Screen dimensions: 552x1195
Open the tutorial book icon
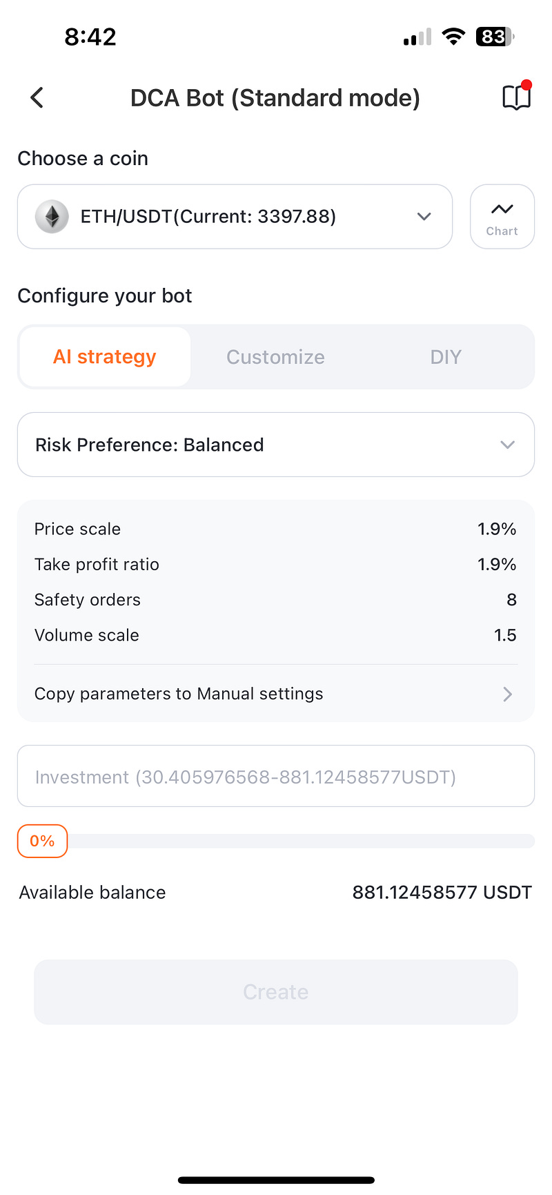[x=517, y=97]
